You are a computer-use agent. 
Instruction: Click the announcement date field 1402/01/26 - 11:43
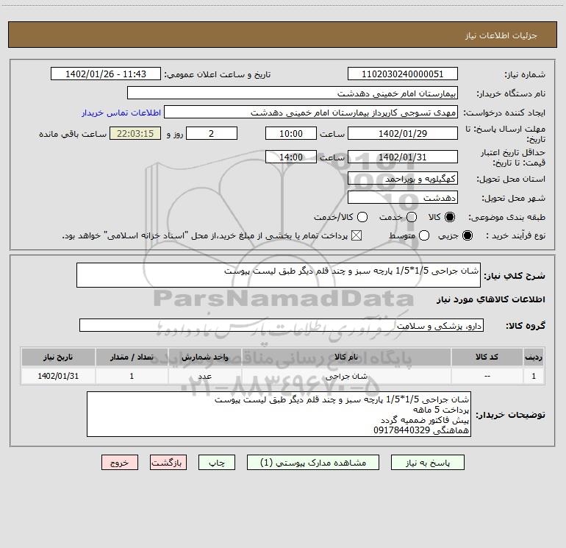(x=106, y=74)
